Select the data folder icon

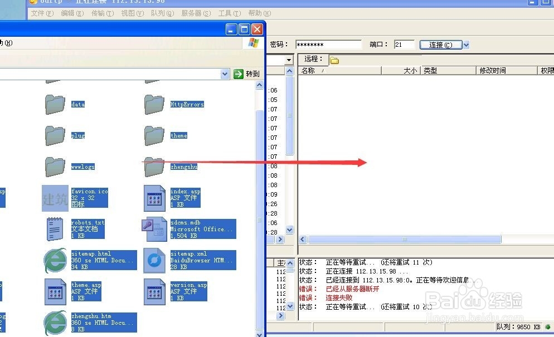pyautogui.click(x=55, y=104)
